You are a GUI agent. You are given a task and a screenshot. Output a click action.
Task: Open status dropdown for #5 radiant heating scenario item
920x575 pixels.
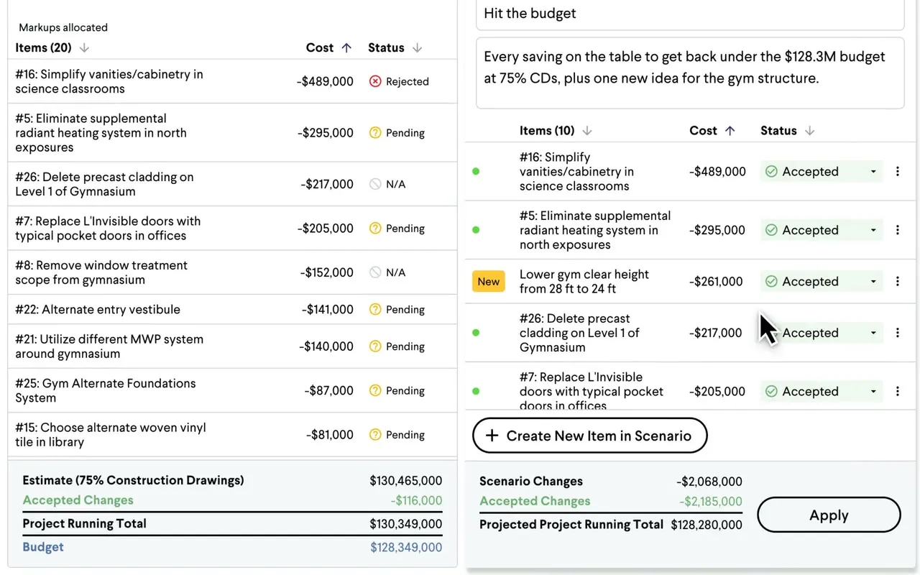[x=821, y=230]
